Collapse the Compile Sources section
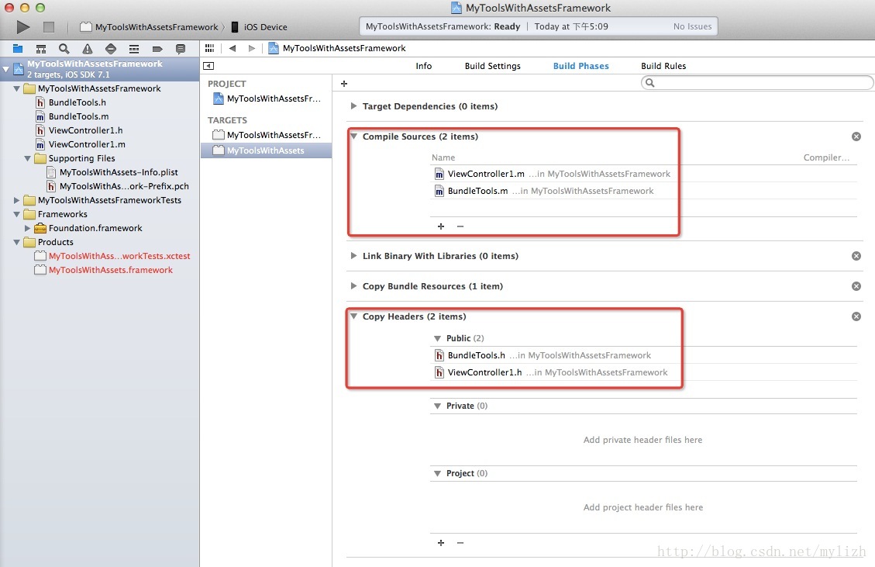875x567 pixels. pos(353,136)
